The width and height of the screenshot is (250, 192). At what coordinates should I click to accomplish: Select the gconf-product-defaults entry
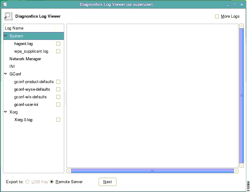click(34, 82)
